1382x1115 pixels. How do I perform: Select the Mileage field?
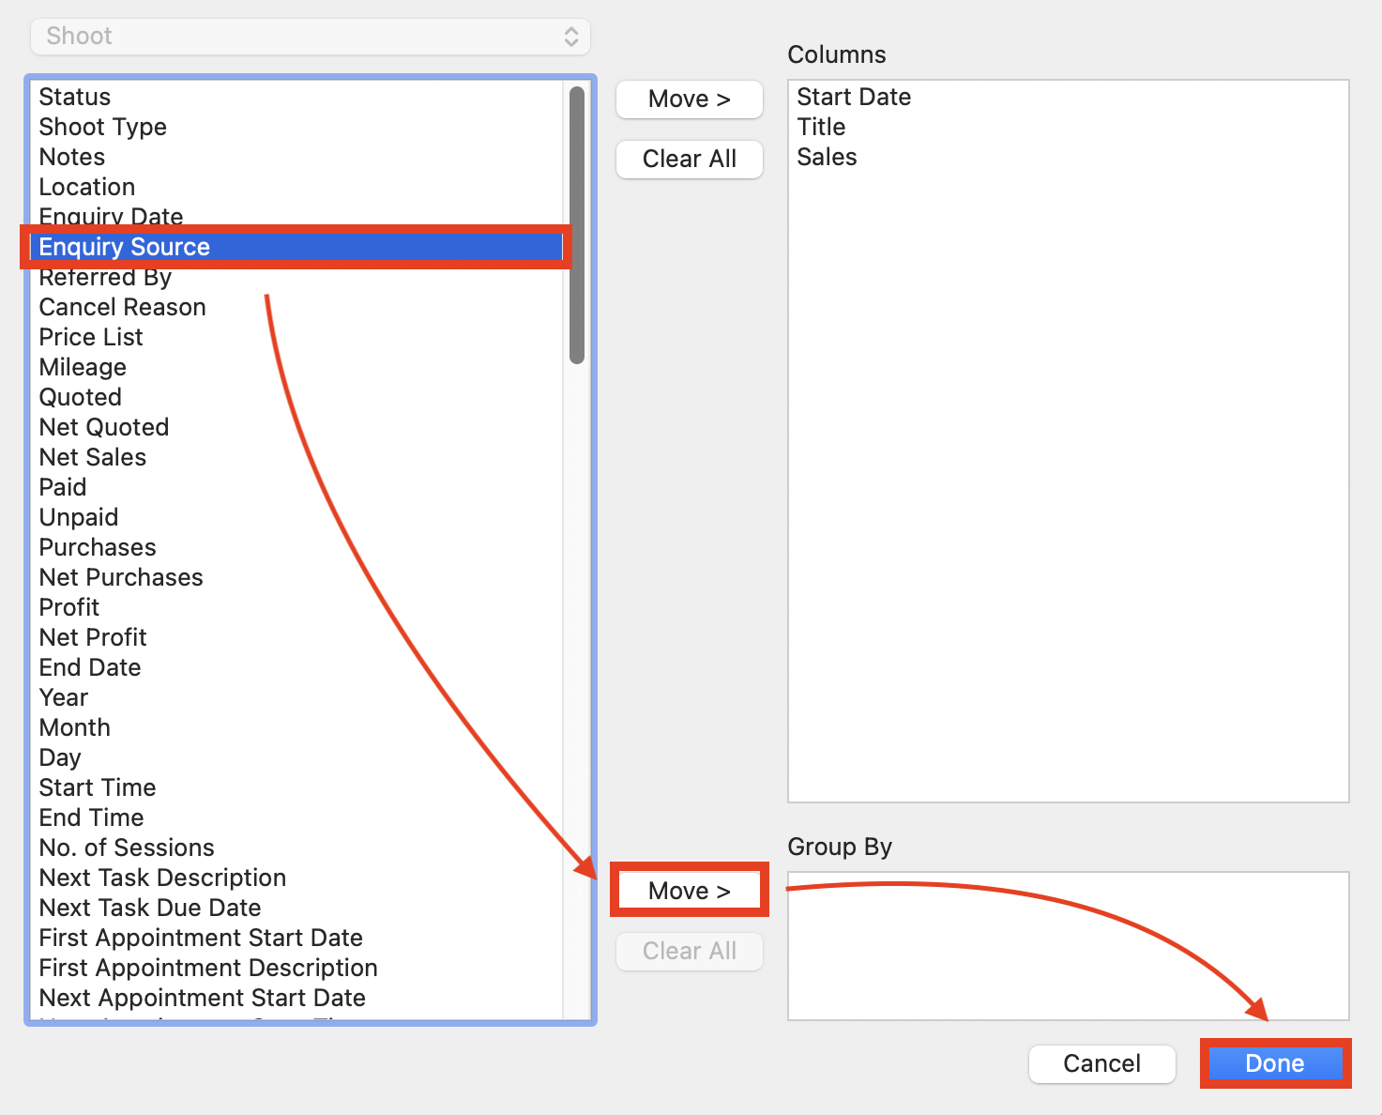pyautogui.click(x=83, y=367)
